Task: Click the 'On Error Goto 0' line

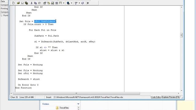Action: click(28, 85)
